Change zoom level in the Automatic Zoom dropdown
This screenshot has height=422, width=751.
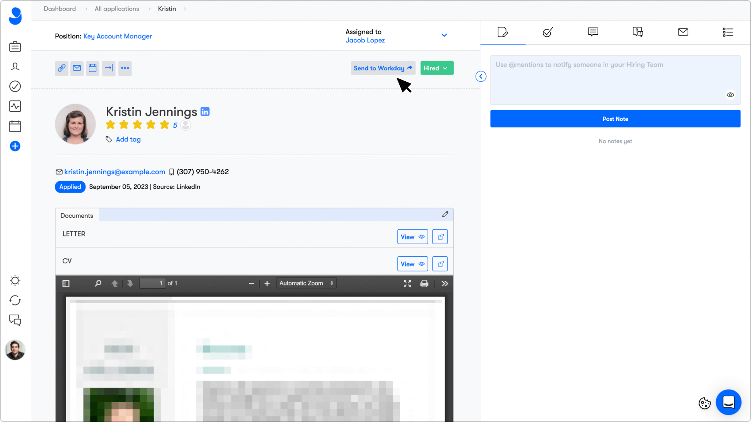tap(306, 283)
